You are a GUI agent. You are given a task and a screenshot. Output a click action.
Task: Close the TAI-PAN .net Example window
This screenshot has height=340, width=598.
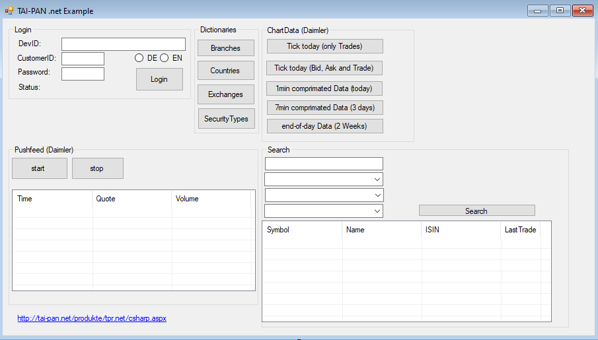tap(582, 11)
